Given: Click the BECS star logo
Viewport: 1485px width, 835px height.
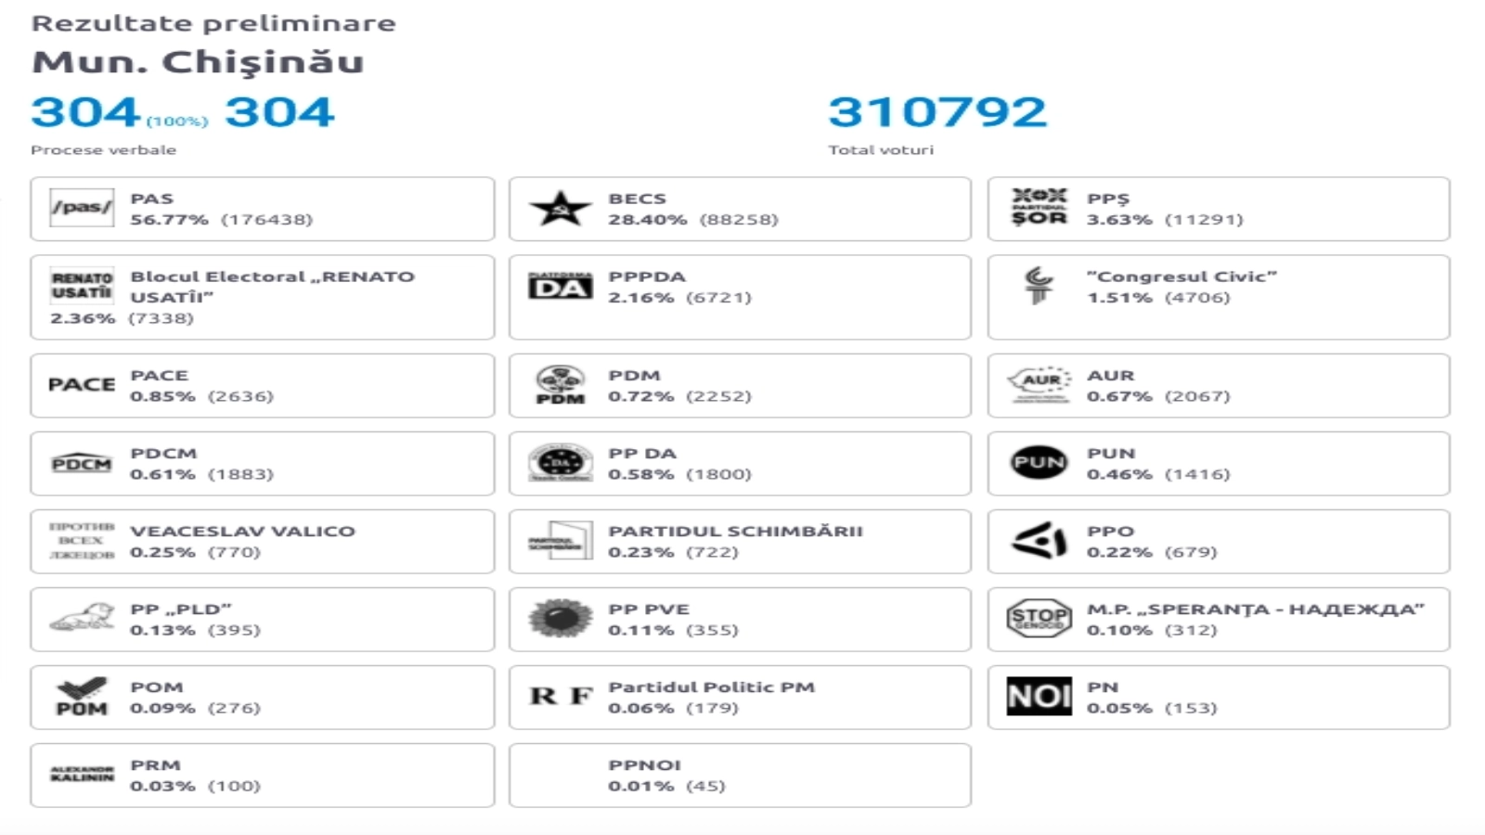Looking at the screenshot, I should tap(560, 209).
